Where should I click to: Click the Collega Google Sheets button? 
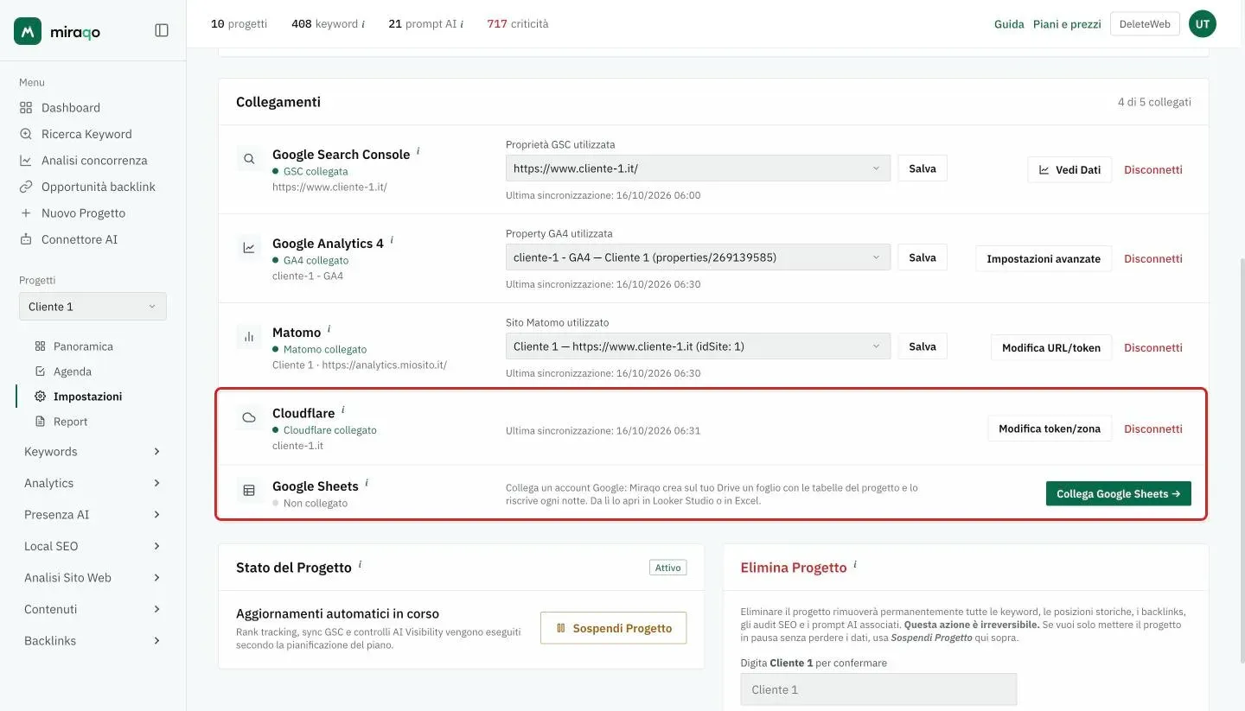1118,494
